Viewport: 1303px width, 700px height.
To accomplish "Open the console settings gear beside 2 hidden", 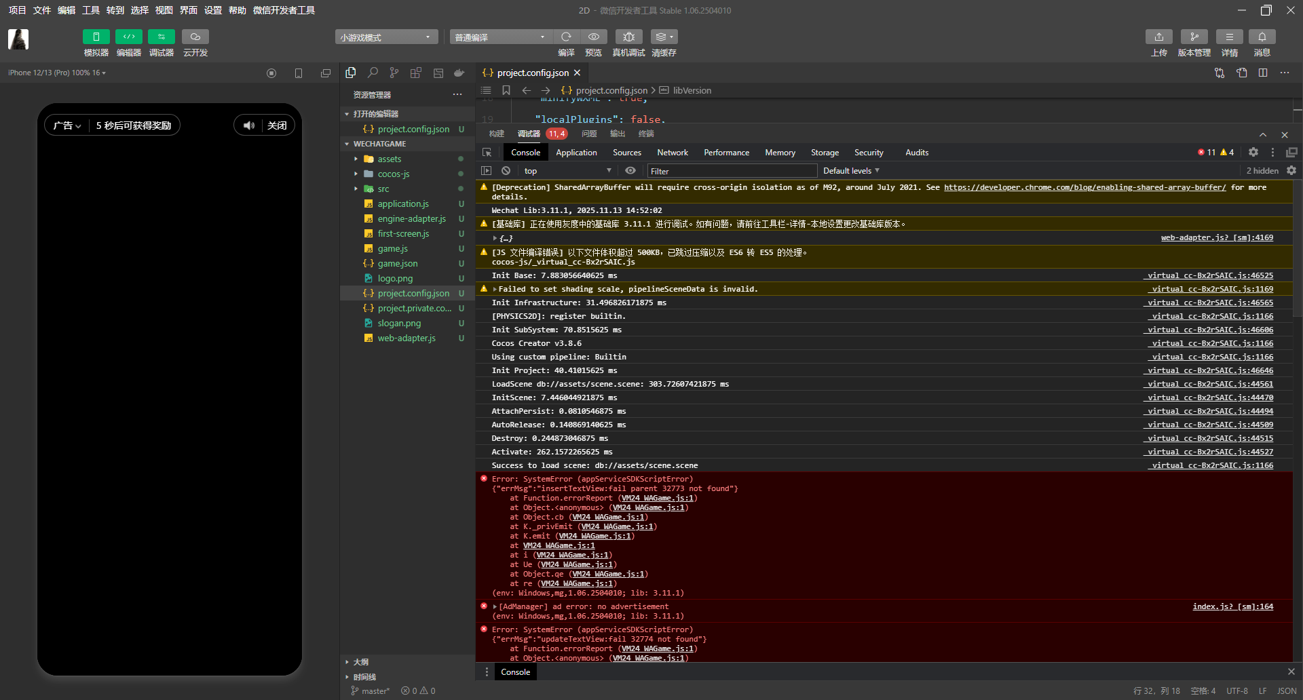I will pos(1291,171).
